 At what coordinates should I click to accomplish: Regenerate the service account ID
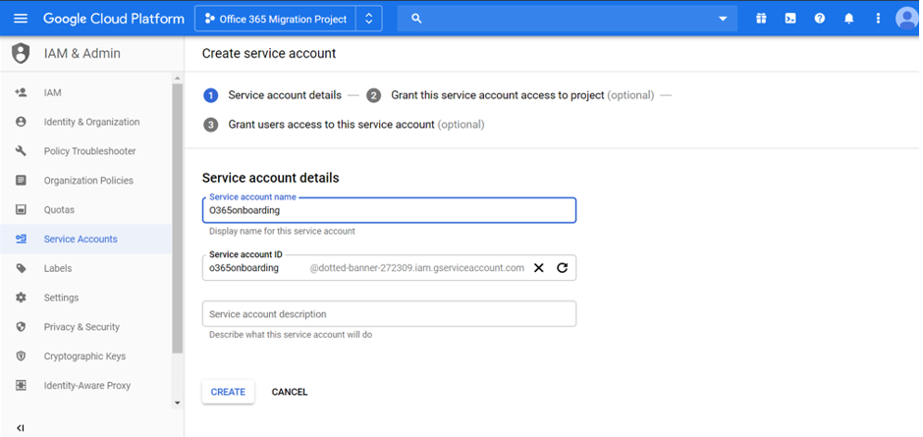(x=563, y=267)
